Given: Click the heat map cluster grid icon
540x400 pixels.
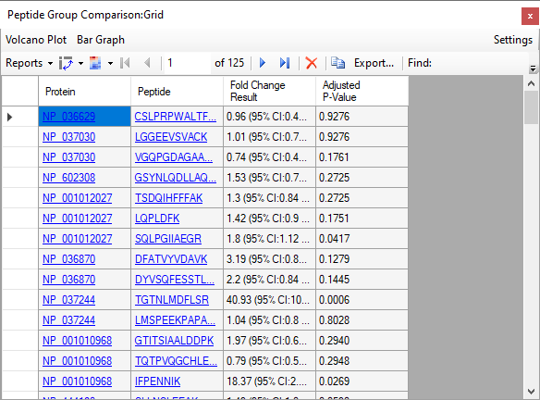Looking at the screenshot, I should click(x=95, y=63).
